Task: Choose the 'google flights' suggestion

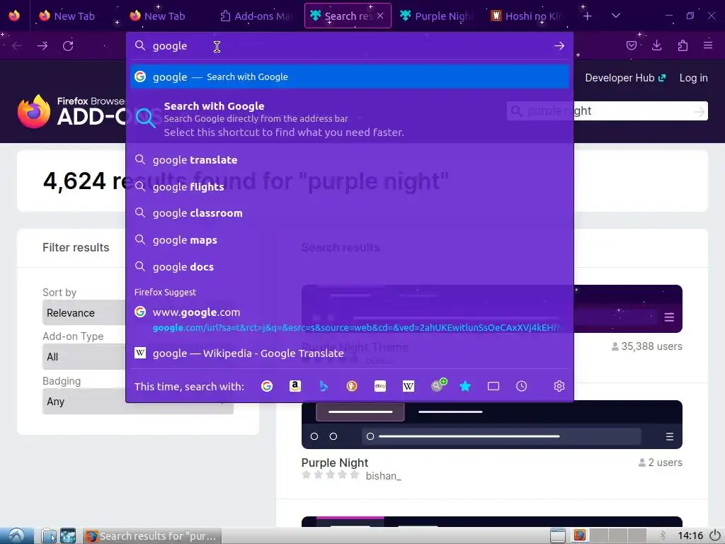Action: pyautogui.click(x=350, y=187)
